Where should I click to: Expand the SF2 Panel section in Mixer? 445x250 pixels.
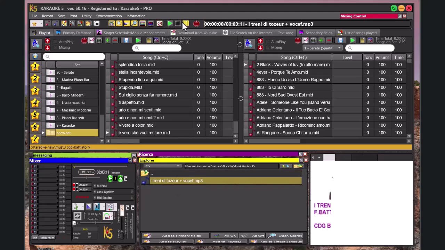coord(95,186)
